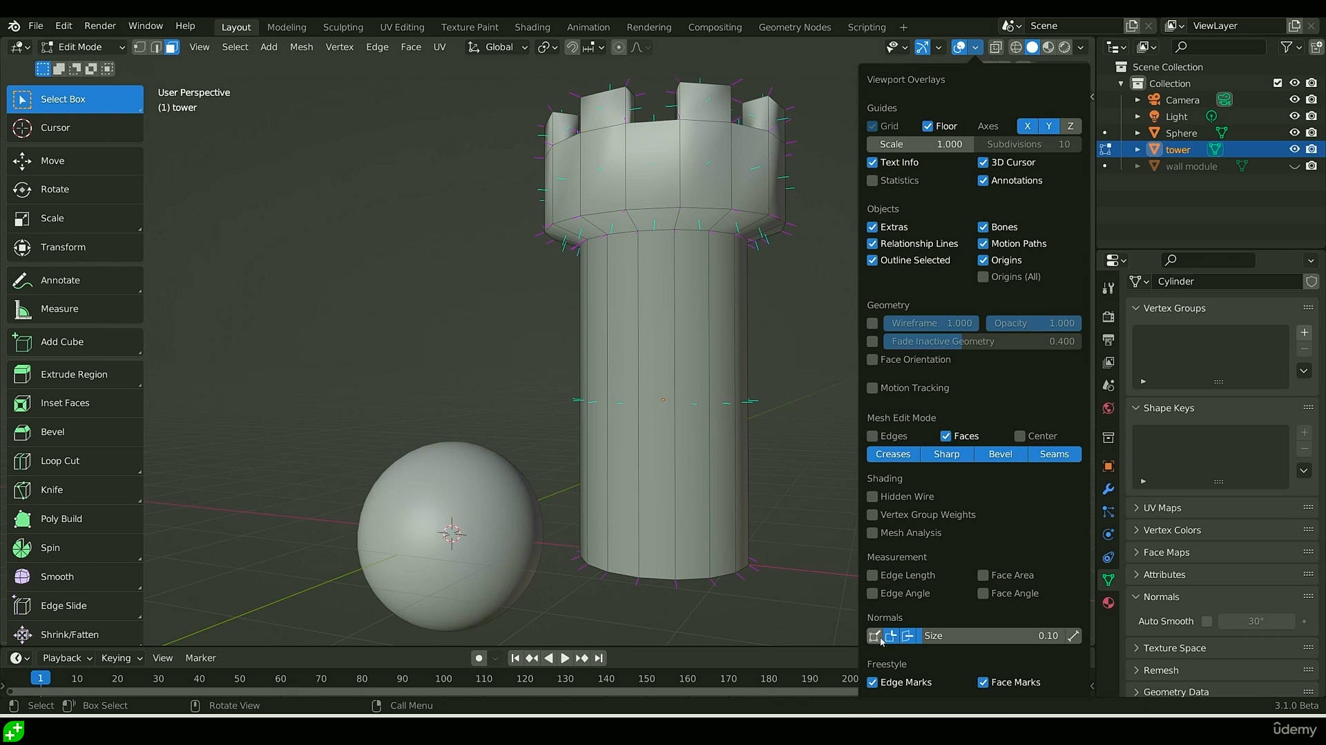Open the Mesh menu
The image size is (1326, 745).
coord(301,47)
